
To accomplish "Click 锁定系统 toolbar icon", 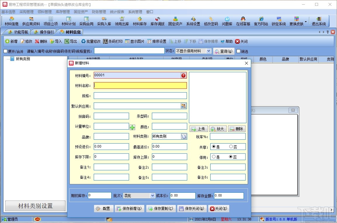I will click(279, 21).
